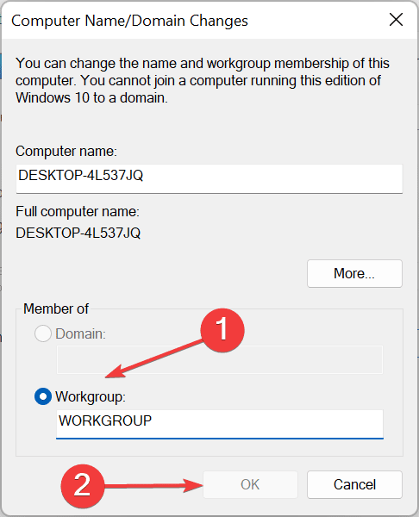Cancel the name change dialog
The width and height of the screenshot is (419, 517).
pos(354,484)
